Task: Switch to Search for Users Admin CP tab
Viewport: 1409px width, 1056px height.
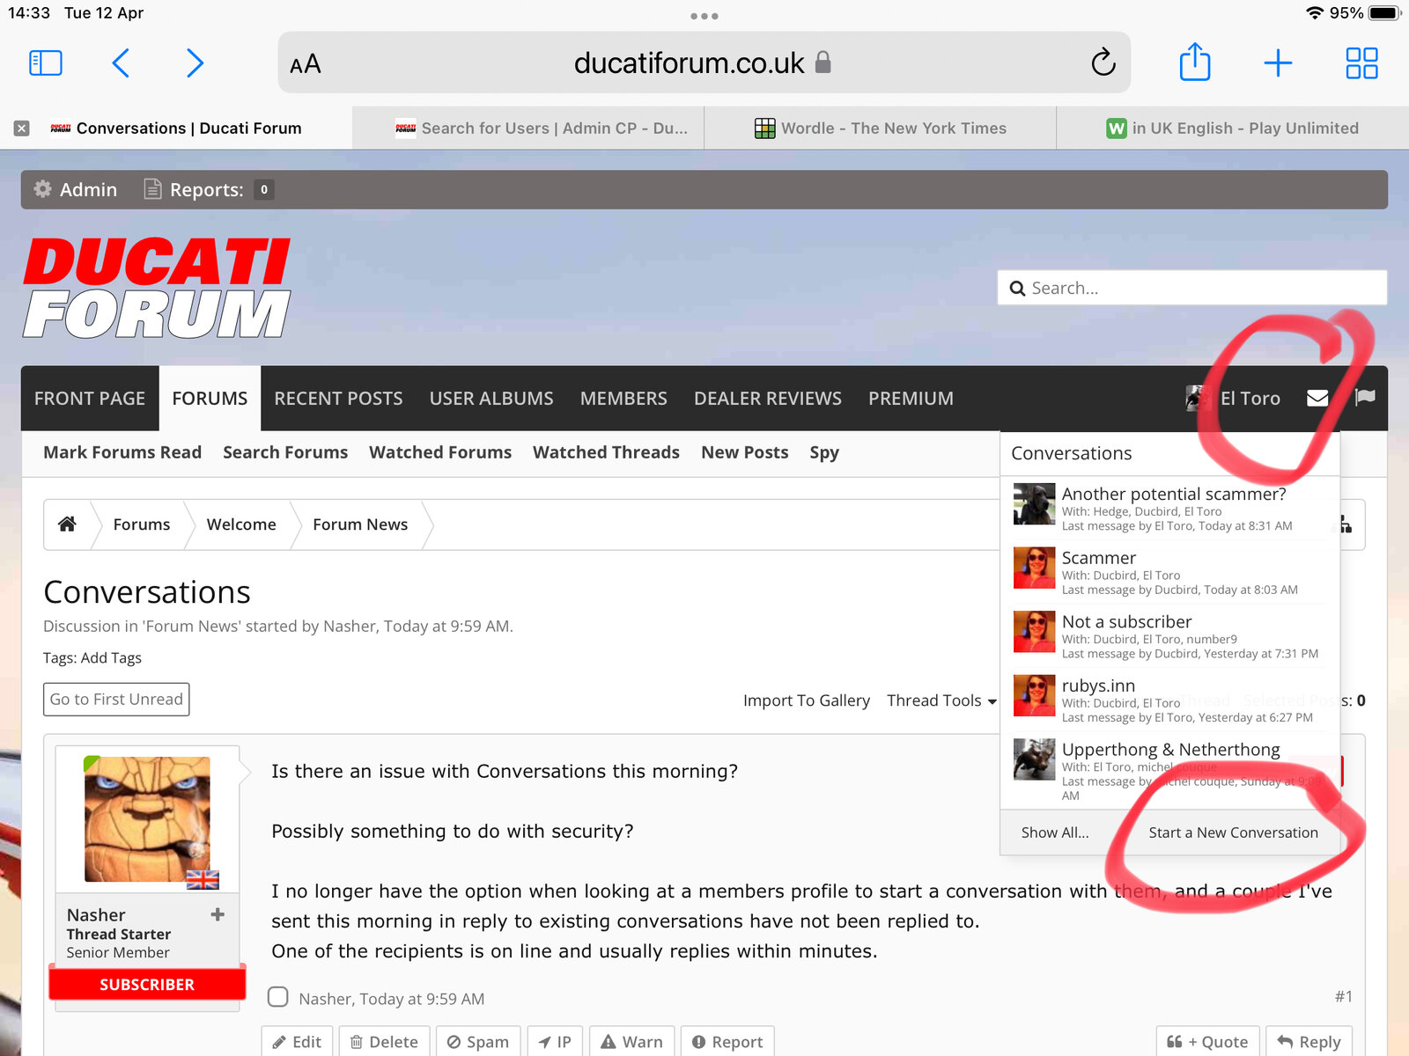Action: [x=528, y=128]
